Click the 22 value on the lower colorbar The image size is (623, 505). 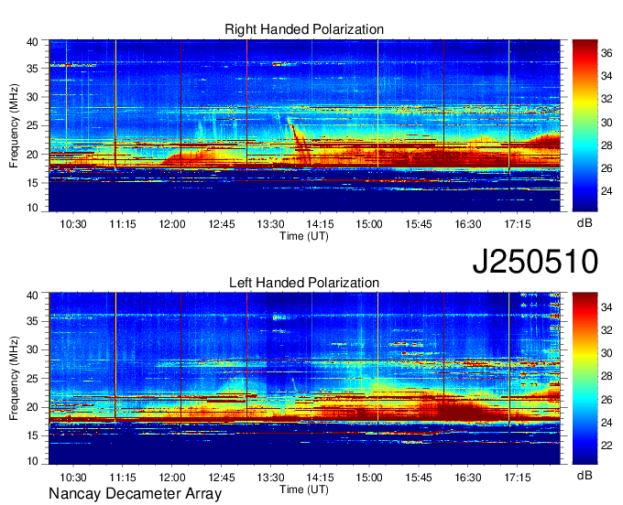[607, 446]
